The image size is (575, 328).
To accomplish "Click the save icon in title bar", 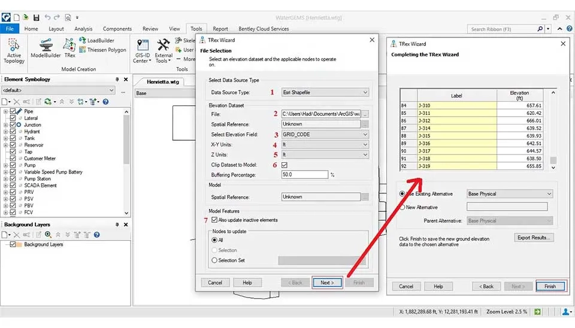I will (x=36, y=18).
